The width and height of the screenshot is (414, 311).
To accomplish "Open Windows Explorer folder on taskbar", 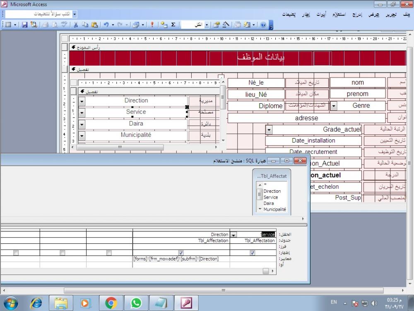I will tap(61, 303).
